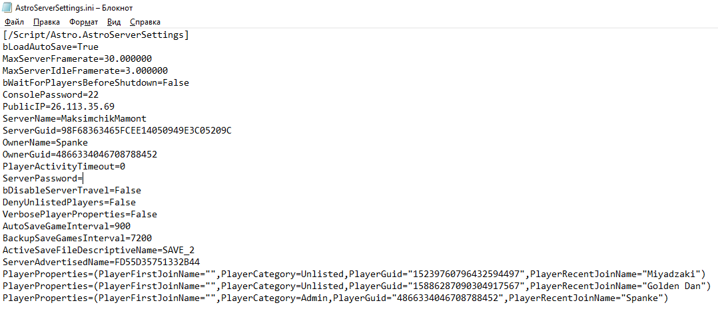This screenshot has height=311, width=718.
Task: Place cursor after ServerPassword= text
Action: (83, 179)
